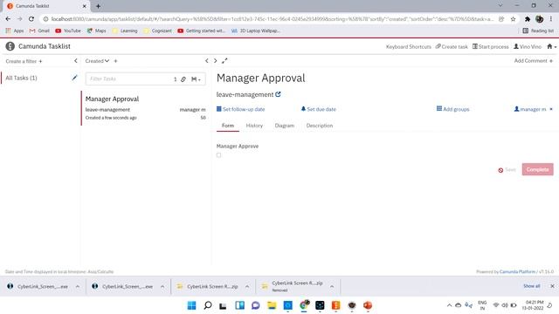559x314 pixels.
Task: Expand options for removed CyberLink zip download
Action: tap(332, 286)
